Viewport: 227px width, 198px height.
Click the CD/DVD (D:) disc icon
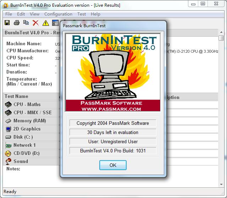8,153
